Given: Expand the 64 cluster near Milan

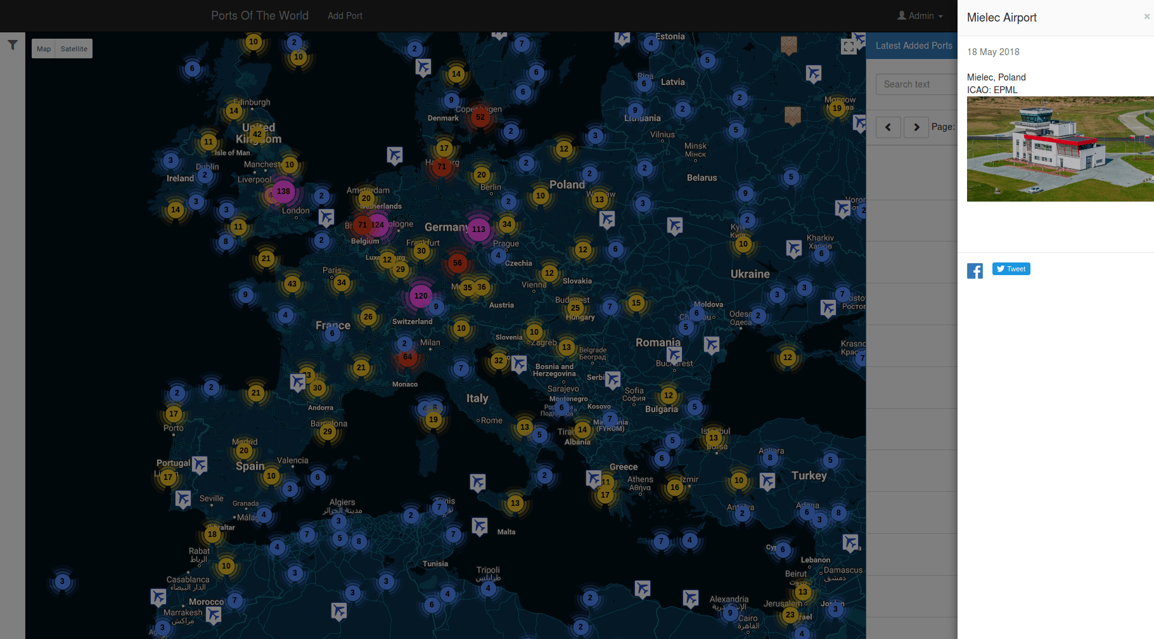Looking at the screenshot, I should 407,357.
